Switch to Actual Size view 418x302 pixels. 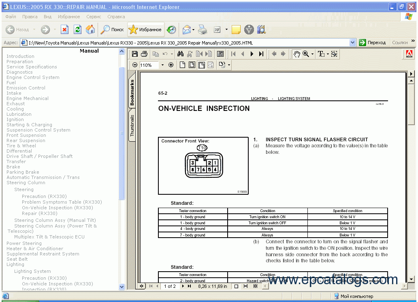pyautogui.click(x=182, y=65)
